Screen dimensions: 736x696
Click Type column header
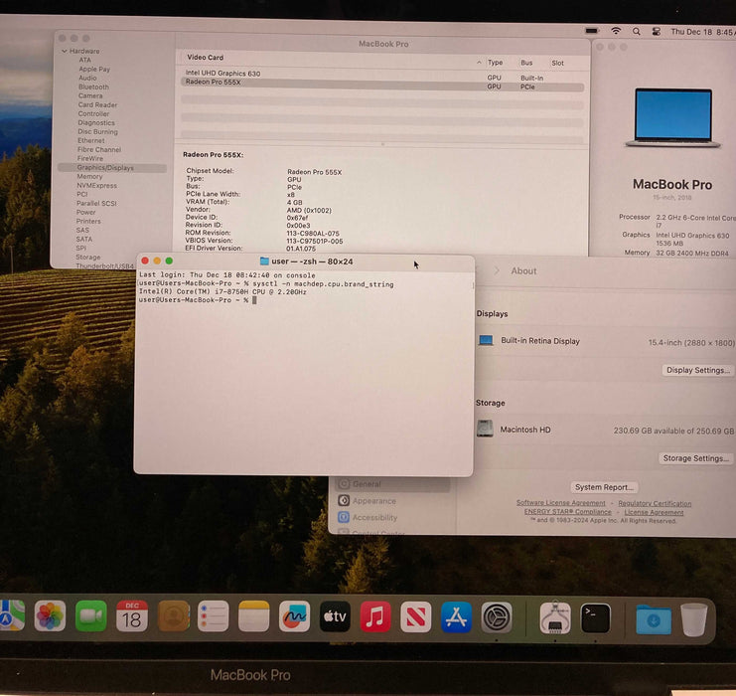tap(495, 62)
